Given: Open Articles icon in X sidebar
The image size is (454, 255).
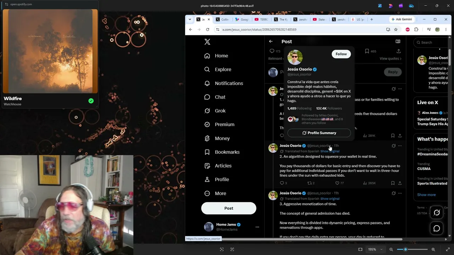Looking at the screenshot, I should [207, 166].
